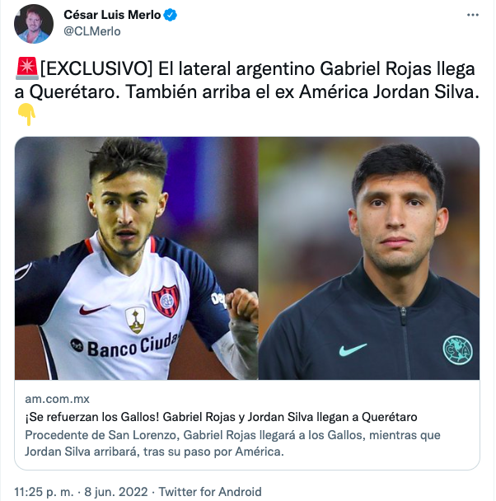Open the @CLMerlo handle
This screenshot has width=496, height=501.
point(92,31)
